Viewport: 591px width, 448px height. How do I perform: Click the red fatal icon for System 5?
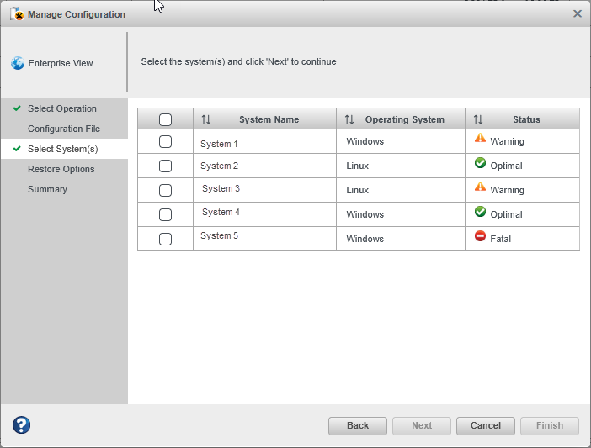pyautogui.click(x=480, y=237)
